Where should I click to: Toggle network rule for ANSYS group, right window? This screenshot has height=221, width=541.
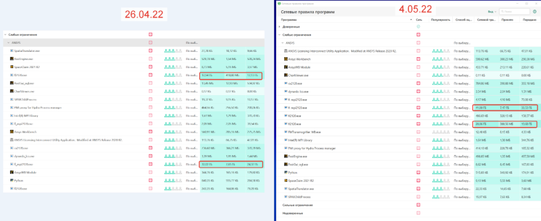click(x=419, y=43)
